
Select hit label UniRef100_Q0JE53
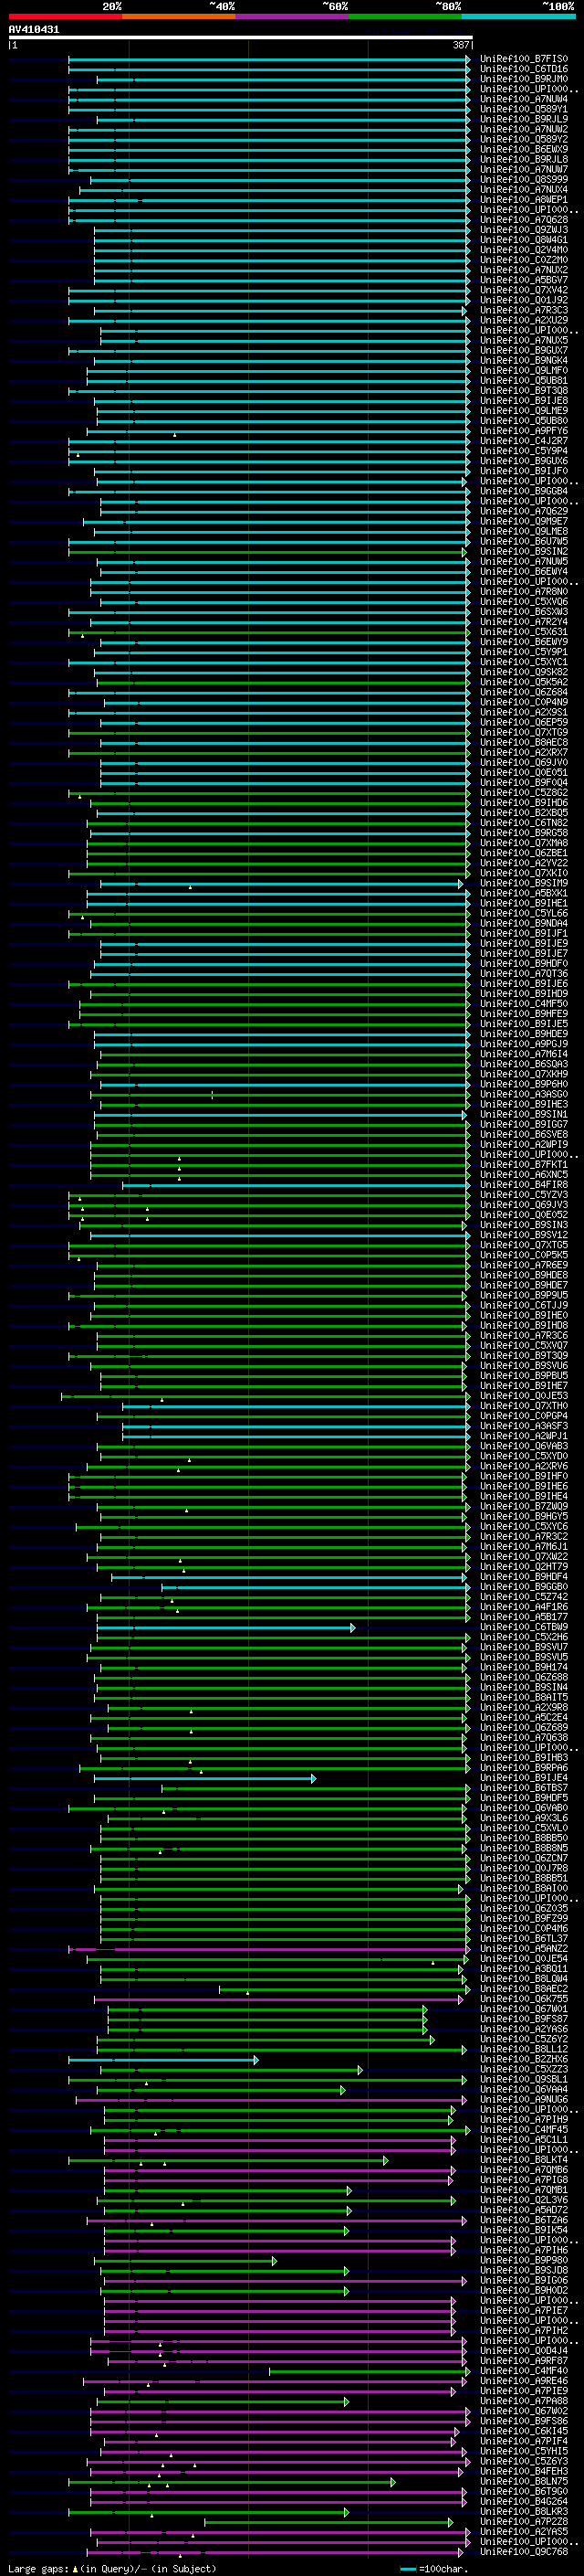[524, 1396]
